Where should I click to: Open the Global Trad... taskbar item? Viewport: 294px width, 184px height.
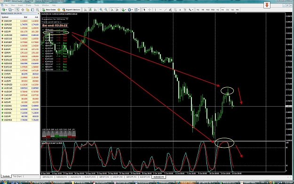click(x=186, y=183)
